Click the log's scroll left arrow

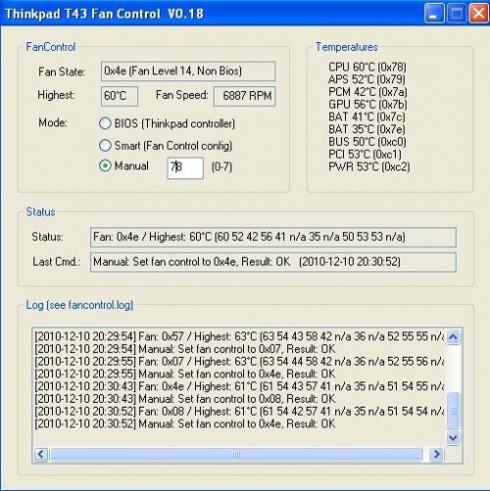41,454
